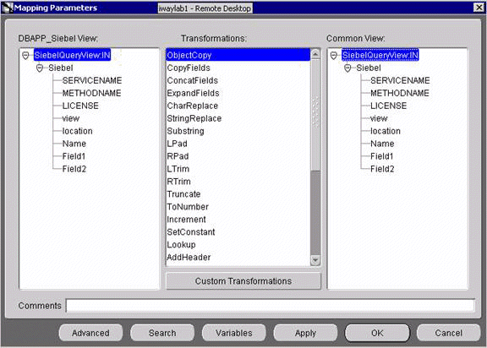
Task: Choose StringReplace transformation
Action: point(238,118)
